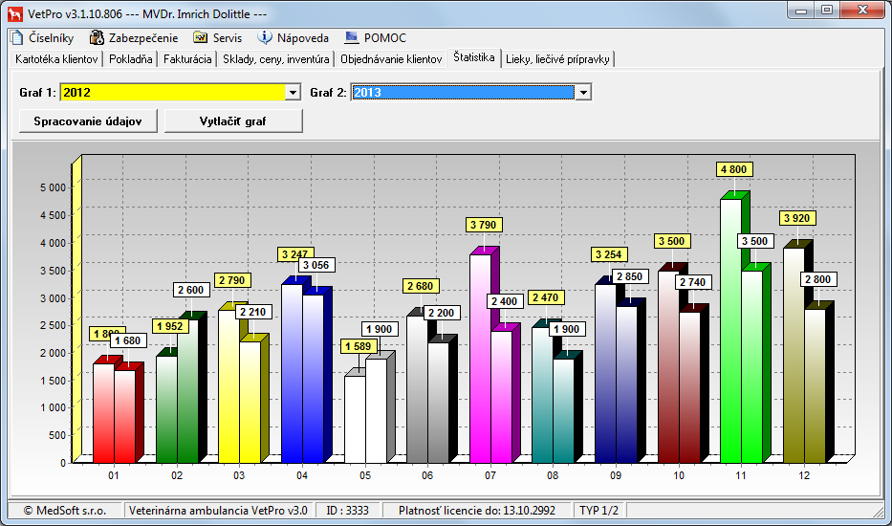Open the POMOC menu

point(385,38)
